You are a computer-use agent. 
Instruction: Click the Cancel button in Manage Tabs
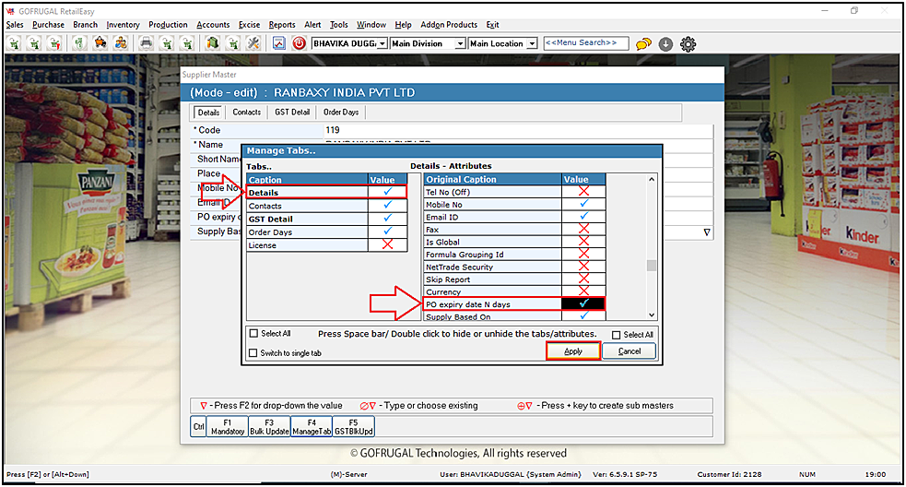tap(629, 351)
